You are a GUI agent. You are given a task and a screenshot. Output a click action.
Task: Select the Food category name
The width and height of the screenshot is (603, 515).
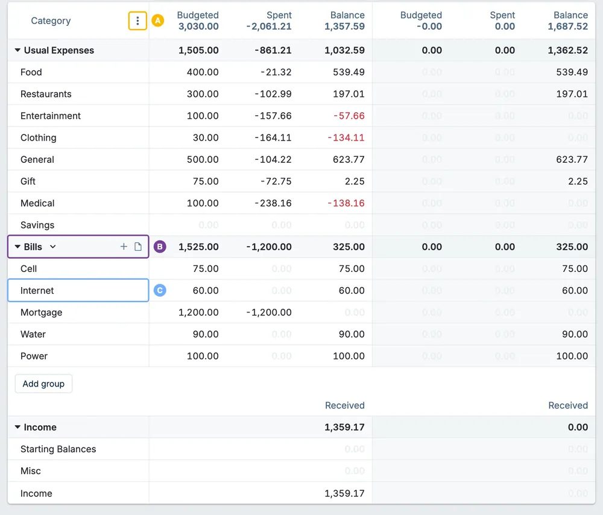point(31,72)
